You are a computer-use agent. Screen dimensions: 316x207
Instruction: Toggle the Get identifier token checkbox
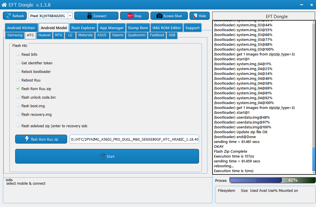click(18, 63)
